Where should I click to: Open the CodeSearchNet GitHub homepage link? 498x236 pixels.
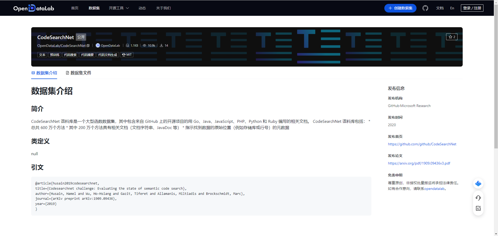(x=422, y=144)
